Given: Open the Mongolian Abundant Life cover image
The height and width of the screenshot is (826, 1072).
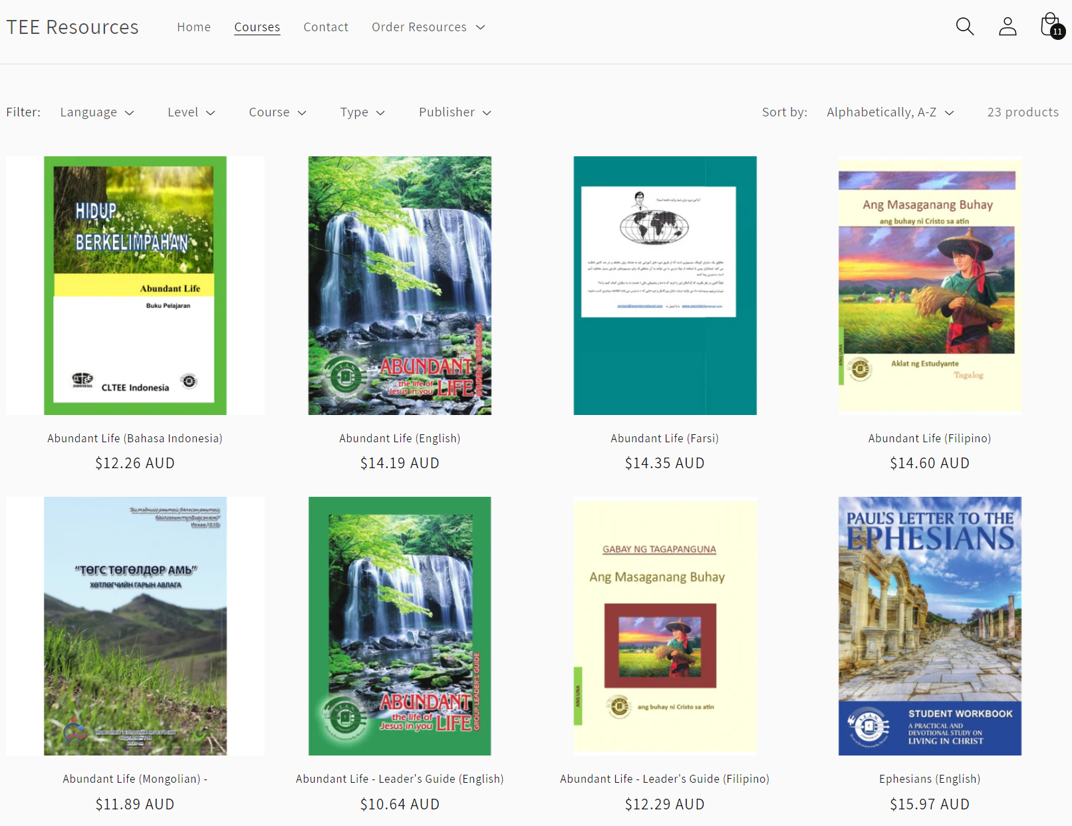Looking at the screenshot, I should click(x=135, y=626).
